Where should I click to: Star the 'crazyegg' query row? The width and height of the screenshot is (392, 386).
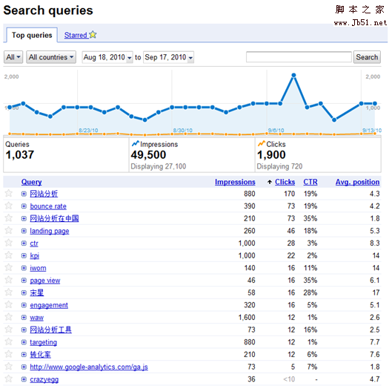coord(9,379)
